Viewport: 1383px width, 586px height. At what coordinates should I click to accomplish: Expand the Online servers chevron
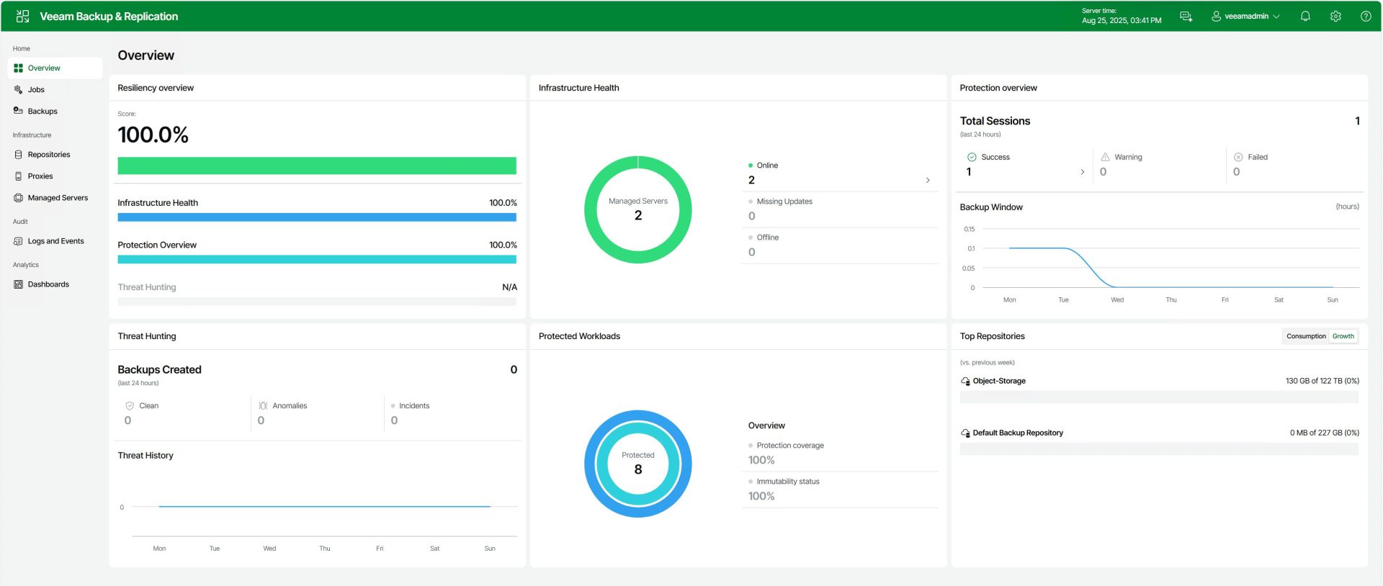click(x=928, y=180)
